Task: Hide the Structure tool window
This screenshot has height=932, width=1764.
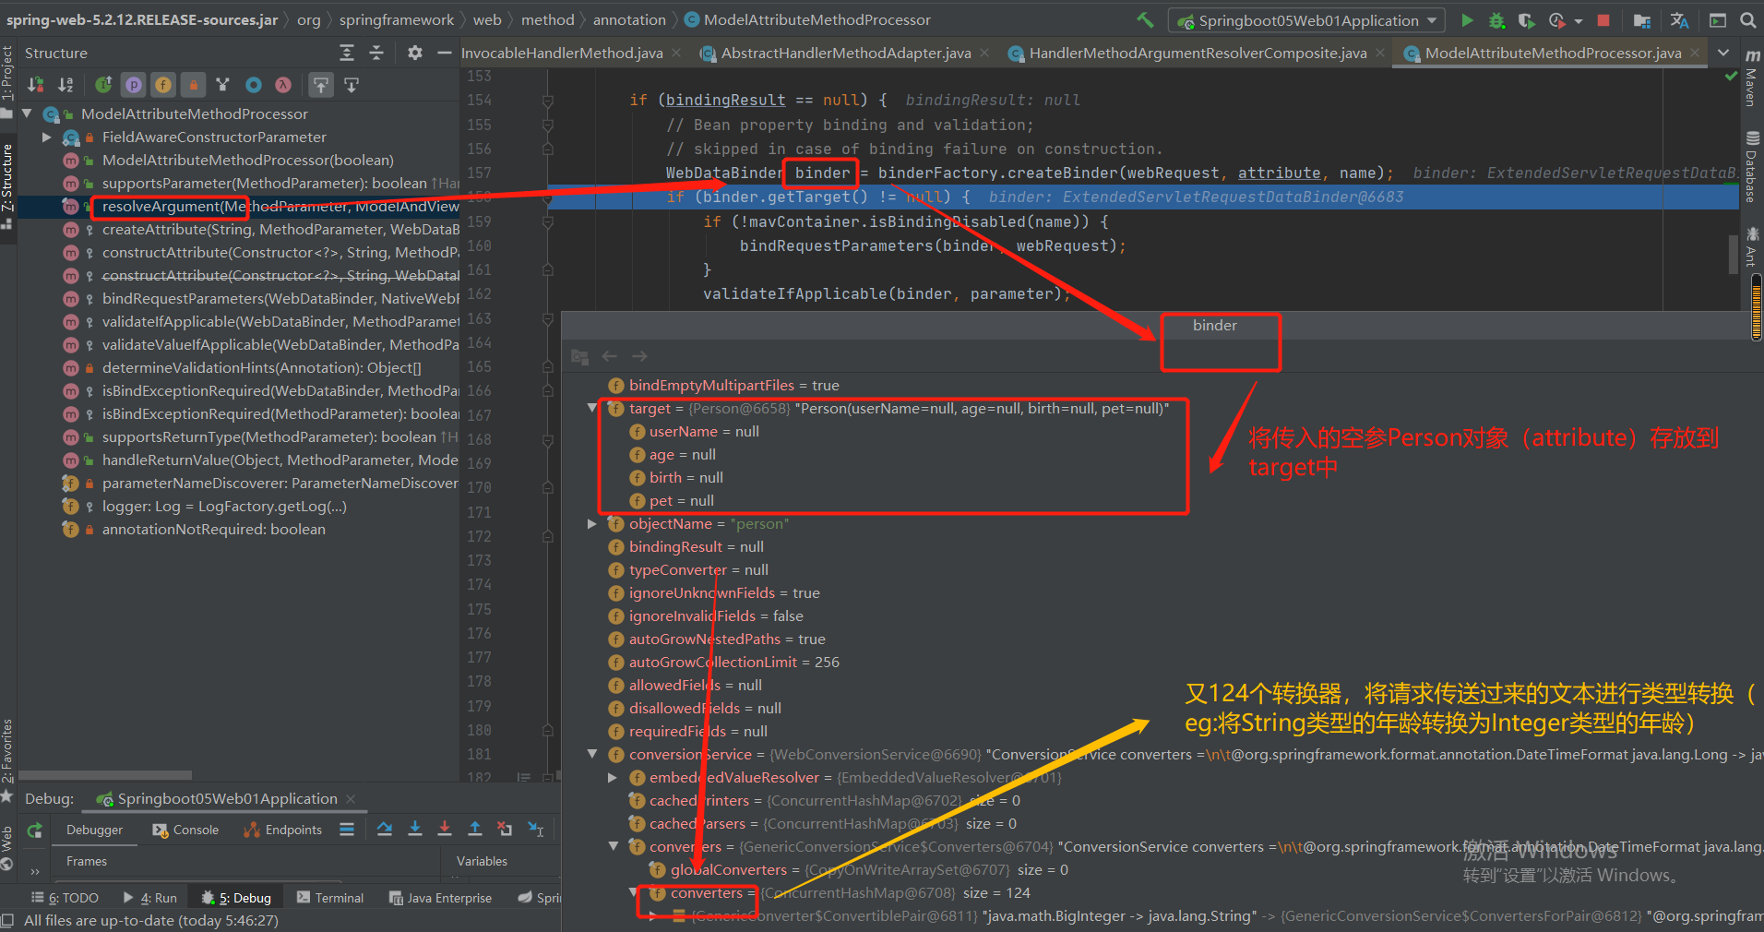Action: point(444,53)
